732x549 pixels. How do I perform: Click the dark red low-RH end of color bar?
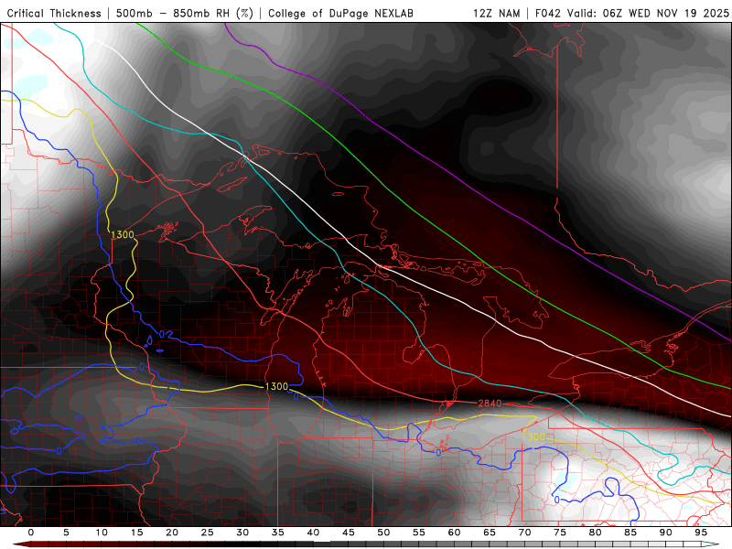tap(21, 544)
